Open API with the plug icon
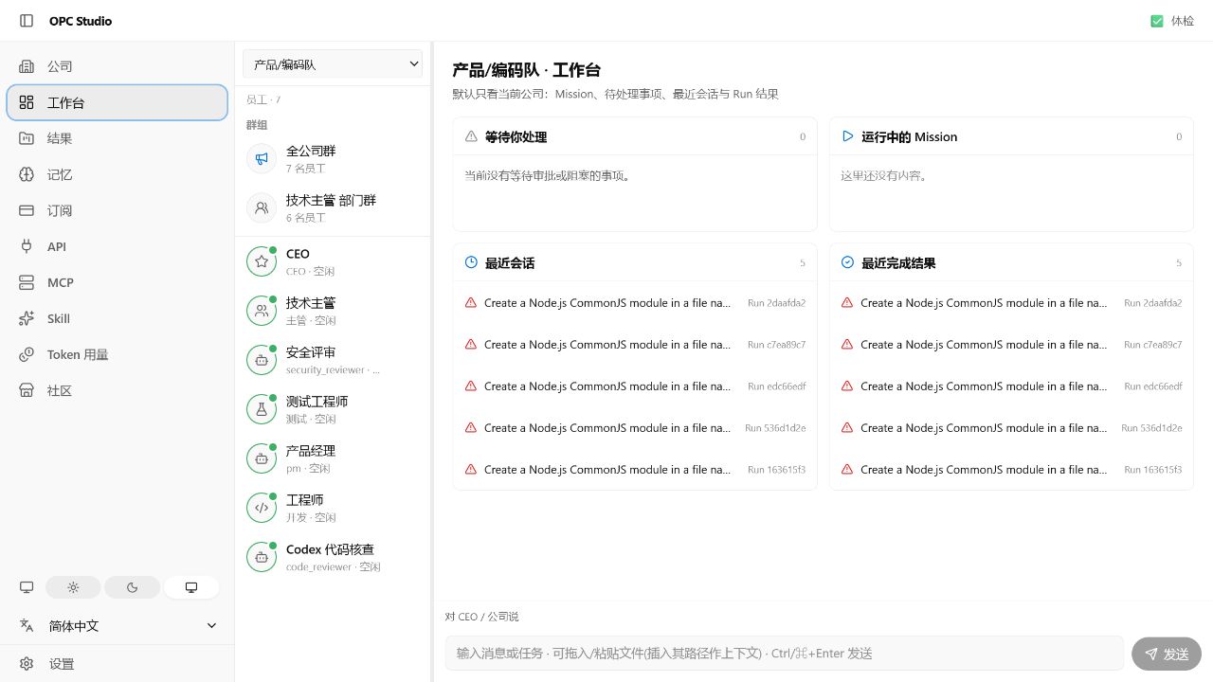Viewport: 1213px width, 682px height. click(118, 246)
